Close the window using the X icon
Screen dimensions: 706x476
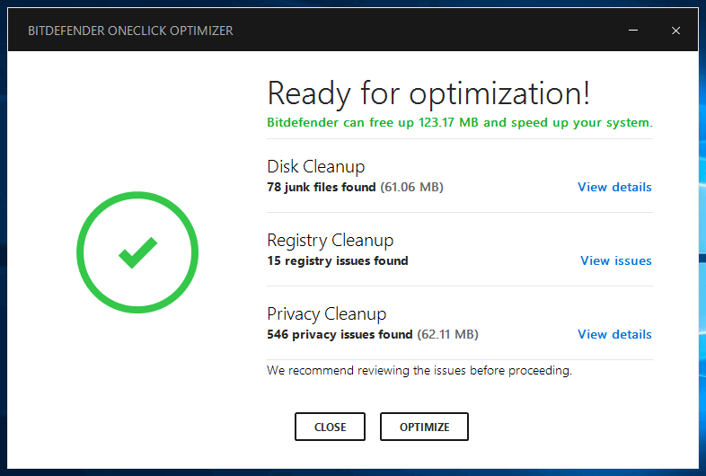pos(675,31)
